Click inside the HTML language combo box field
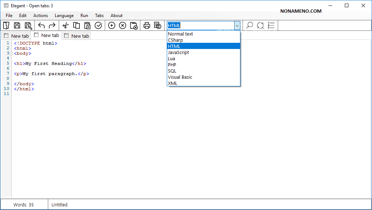The image size is (372, 210). coord(200,25)
